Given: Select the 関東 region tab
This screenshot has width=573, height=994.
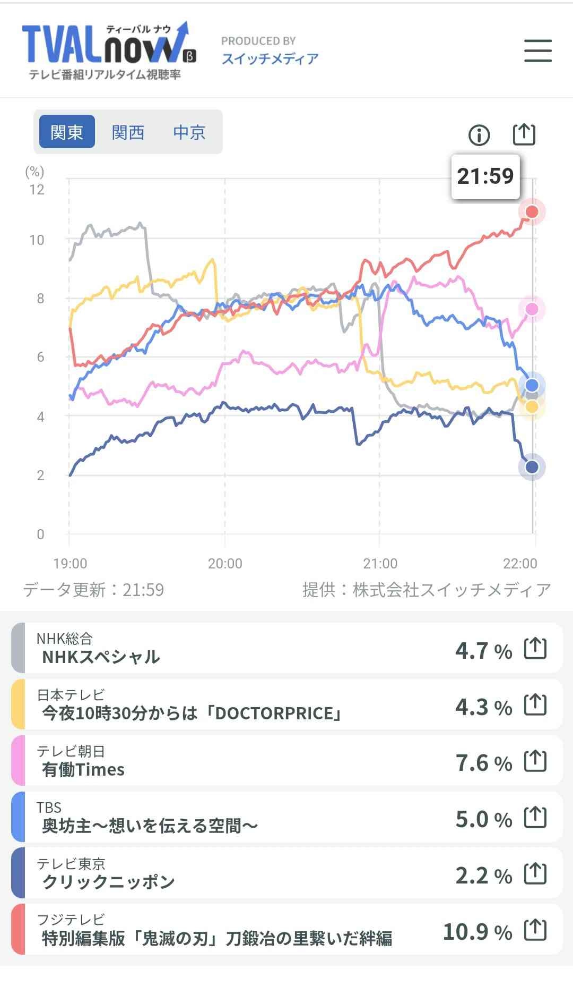Looking at the screenshot, I should [x=67, y=132].
